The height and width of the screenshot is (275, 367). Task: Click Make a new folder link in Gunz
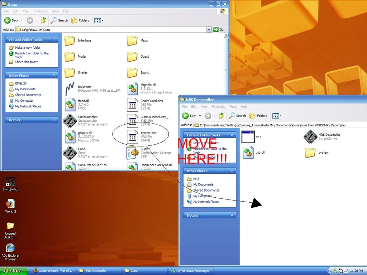pos(28,48)
